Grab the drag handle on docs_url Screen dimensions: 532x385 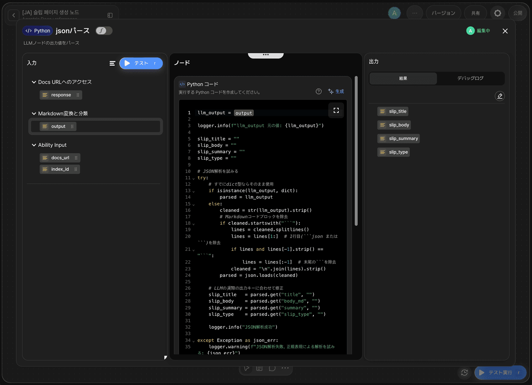(76, 158)
